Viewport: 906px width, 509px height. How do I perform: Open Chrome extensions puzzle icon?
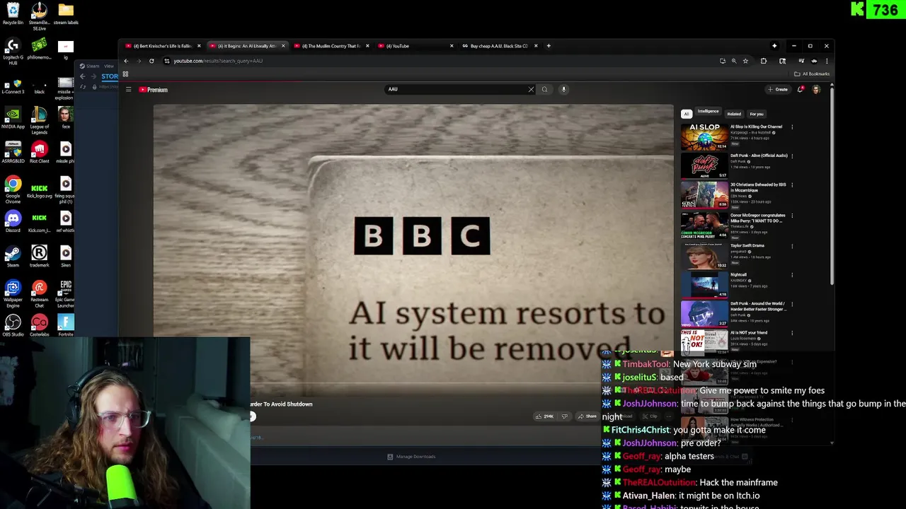pyautogui.click(x=764, y=61)
